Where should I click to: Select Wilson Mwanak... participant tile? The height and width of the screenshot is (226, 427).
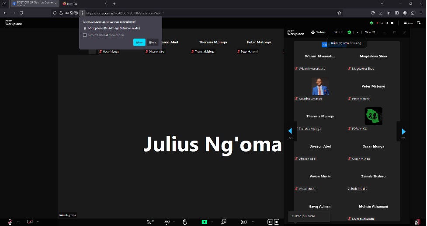(320, 56)
